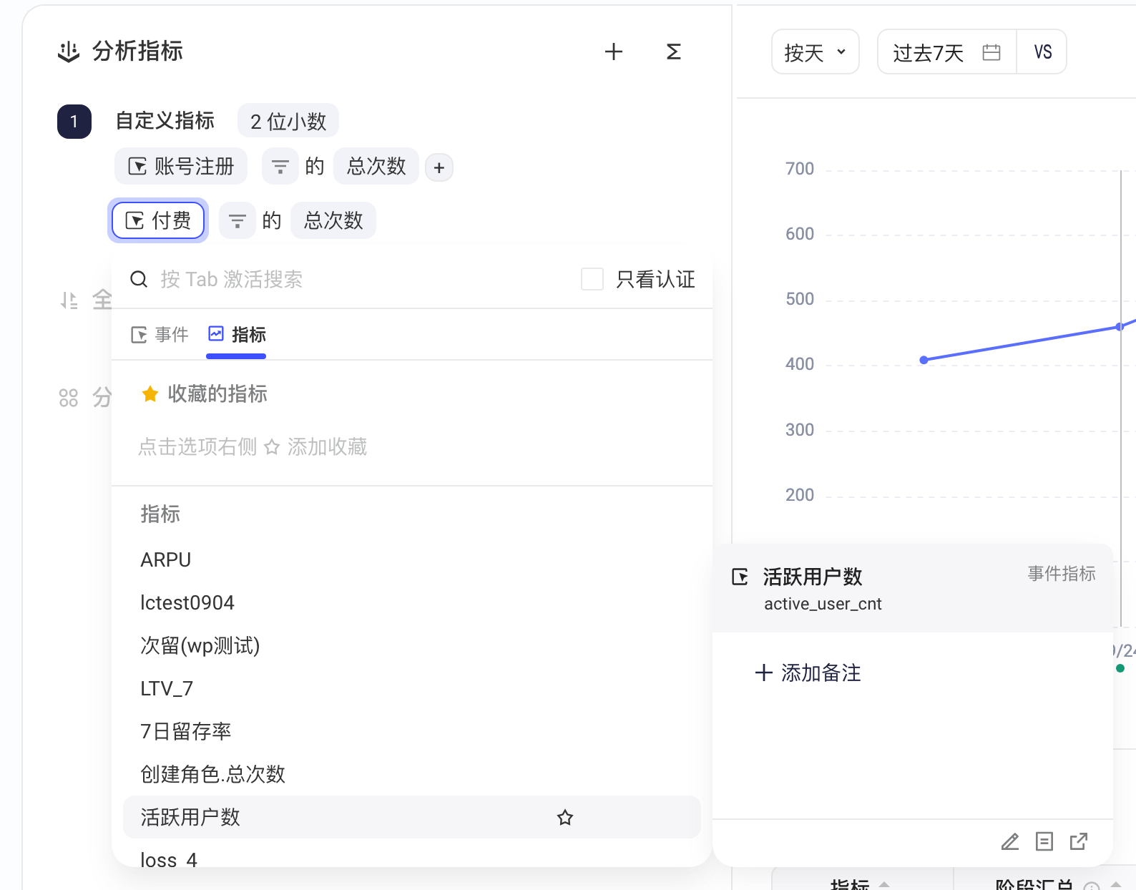The width and height of the screenshot is (1136, 890).
Task: Click the VS compare button
Action: (x=1042, y=52)
